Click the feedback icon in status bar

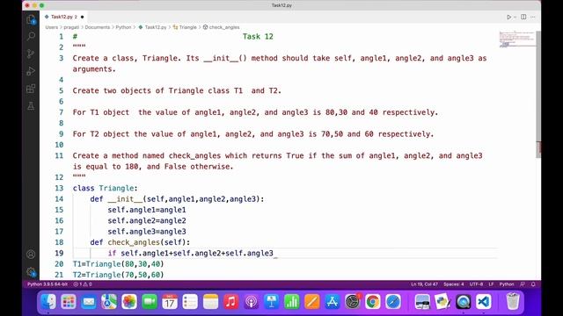pyautogui.click(x=523, y=284)
